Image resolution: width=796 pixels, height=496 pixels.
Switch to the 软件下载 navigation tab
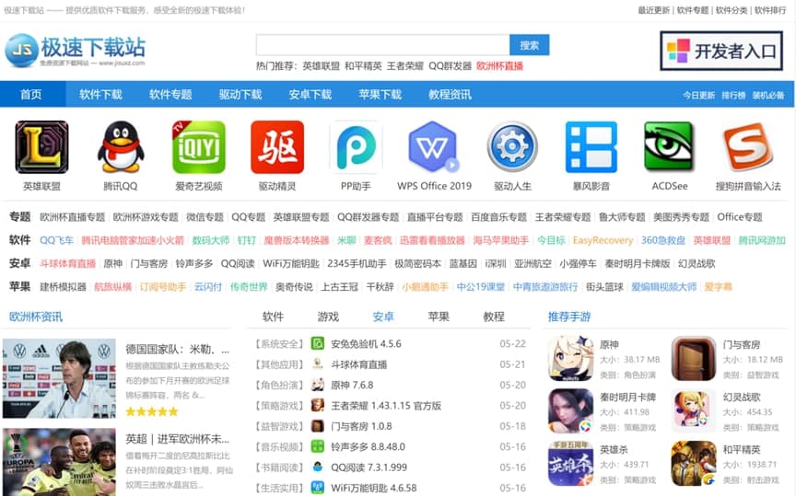click(100, 95)
